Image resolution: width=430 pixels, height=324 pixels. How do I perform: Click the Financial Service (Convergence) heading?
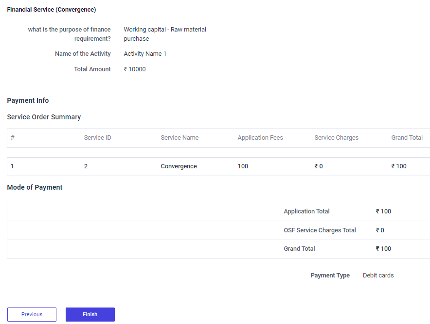51,10
